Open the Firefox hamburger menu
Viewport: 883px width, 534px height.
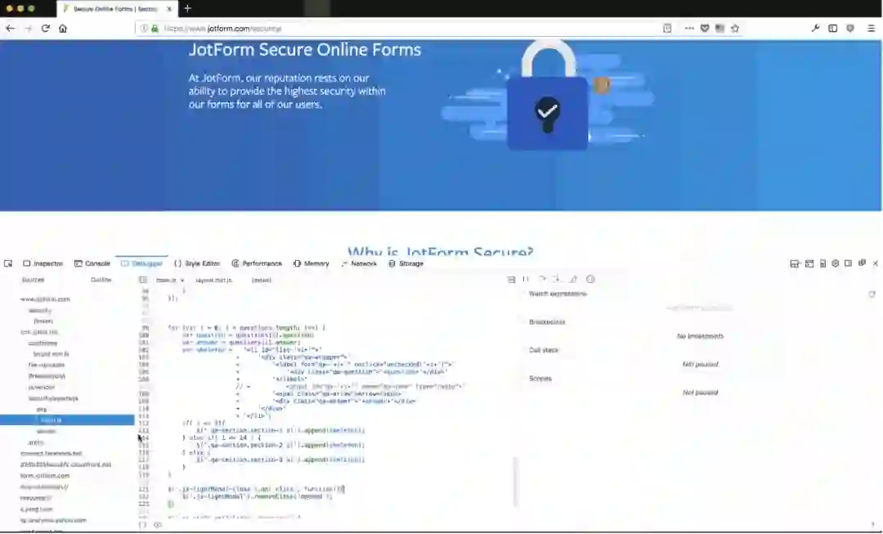pyautogui.click(x=872, y=28)
